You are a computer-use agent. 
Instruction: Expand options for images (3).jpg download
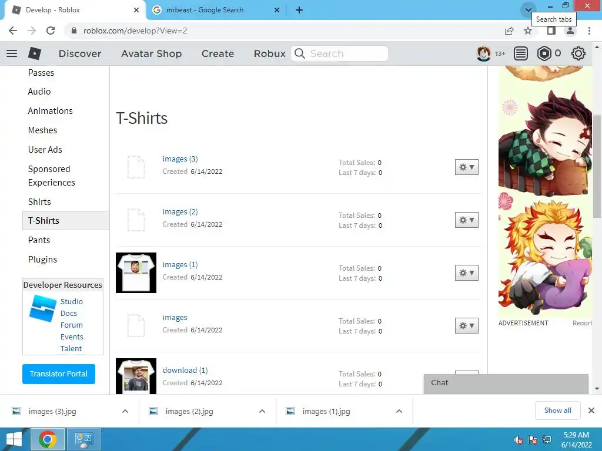[x=125, y=411]
